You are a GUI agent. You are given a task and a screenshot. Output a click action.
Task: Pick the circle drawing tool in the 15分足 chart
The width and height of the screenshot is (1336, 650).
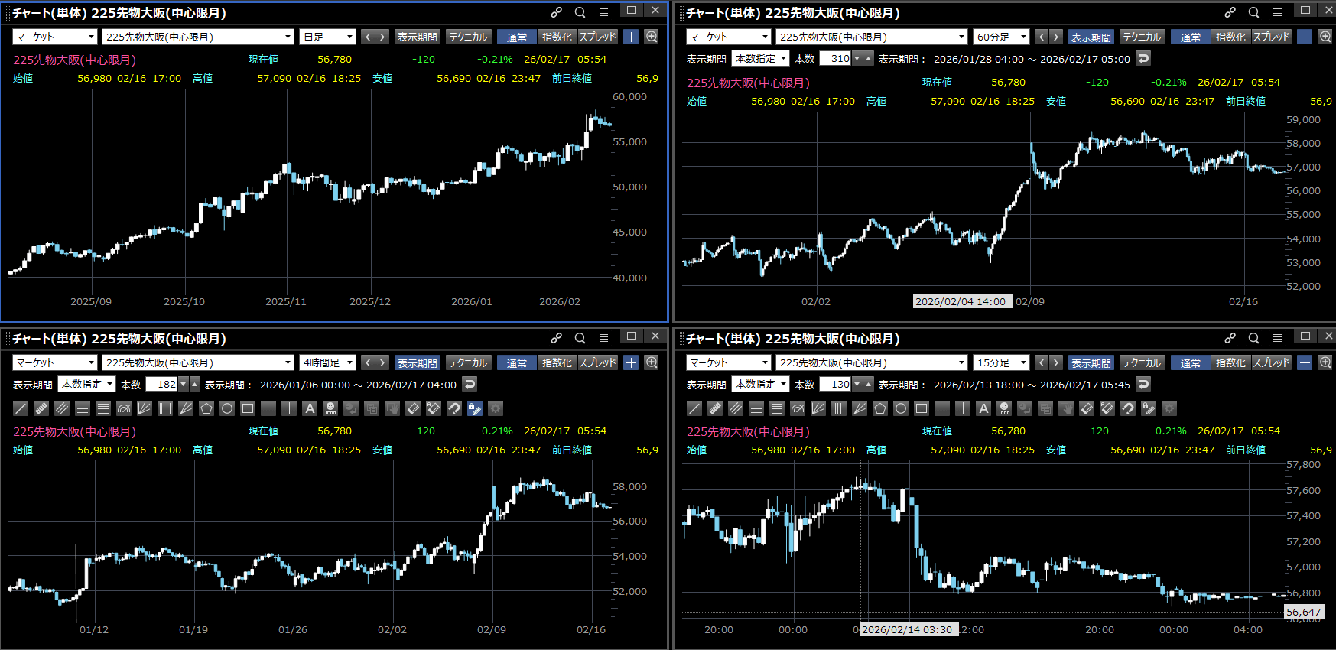click(x=901, y=408)
